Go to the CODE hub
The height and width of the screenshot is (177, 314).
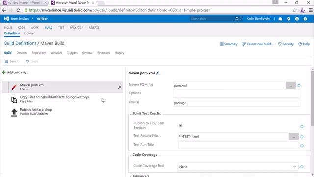22,28
